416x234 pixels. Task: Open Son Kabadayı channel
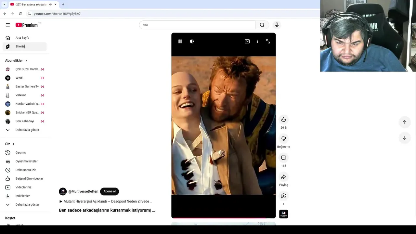pyautogui.click(x=25, y=121)
